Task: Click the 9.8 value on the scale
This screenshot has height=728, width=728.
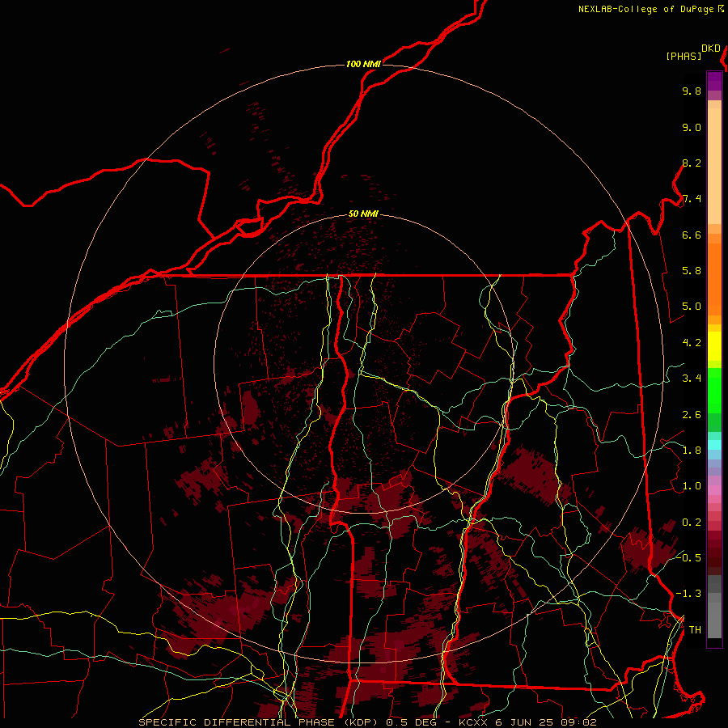Action: (692, 91)
